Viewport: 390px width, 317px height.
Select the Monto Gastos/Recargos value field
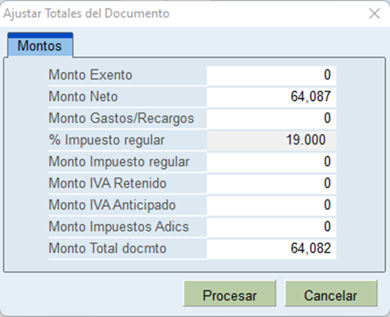(x=271, y=118)
